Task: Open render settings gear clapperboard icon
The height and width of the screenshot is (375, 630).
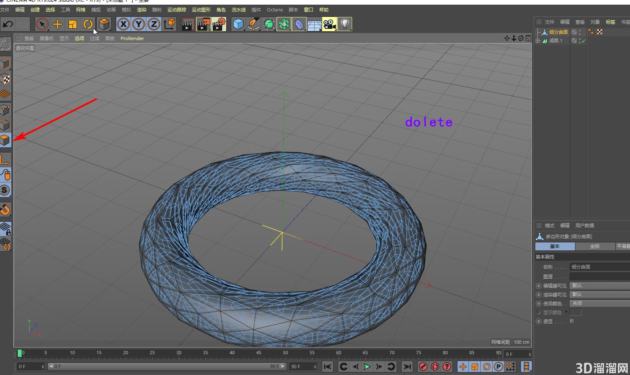Action: point(219,24)
